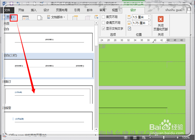Click the document info page icon
The width and height of the screenshot is (195, 140).
click(40, 18)
